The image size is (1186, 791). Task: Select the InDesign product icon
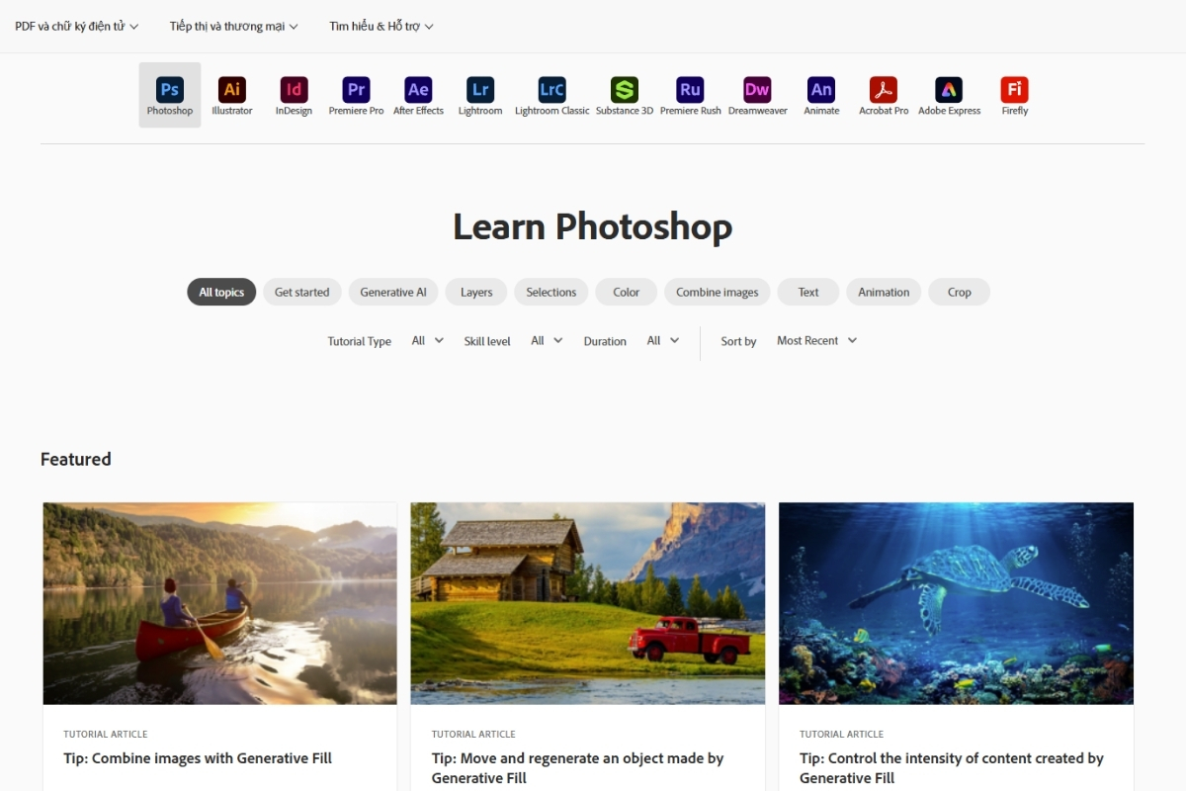294,95
